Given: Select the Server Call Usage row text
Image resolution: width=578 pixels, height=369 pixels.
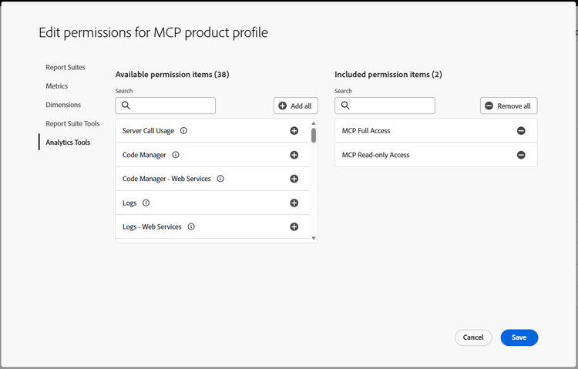Looking at the screenshot, I should point(148,131).
